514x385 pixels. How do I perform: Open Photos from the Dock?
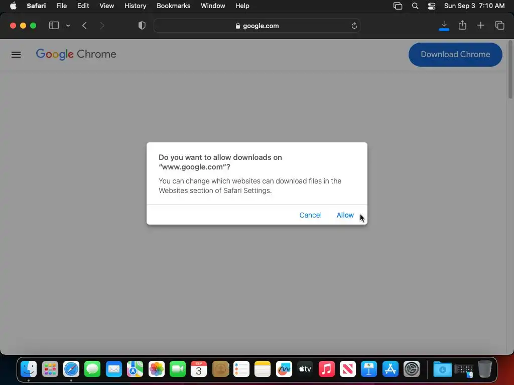(157, 369)
